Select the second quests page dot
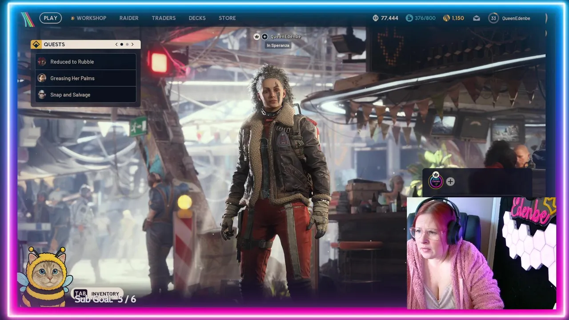The width and height of the screenshot is (569, 320). [x=127, y=44]
